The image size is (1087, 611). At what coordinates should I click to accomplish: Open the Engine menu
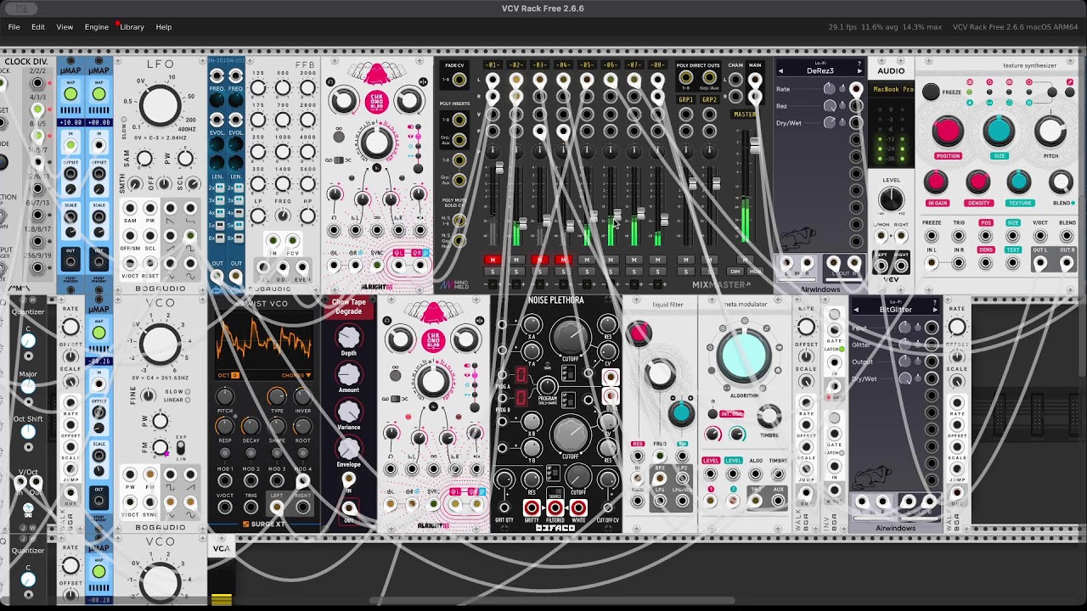point(96,27)
